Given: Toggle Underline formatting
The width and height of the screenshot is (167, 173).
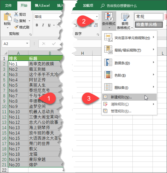Looking at the screenshot, I should pyautogui.click(x=49, y=25).
